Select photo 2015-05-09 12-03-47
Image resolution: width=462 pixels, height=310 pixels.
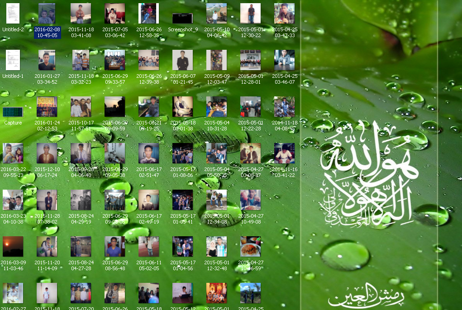217,60
